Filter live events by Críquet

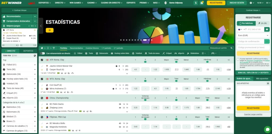tap(167, 53)
